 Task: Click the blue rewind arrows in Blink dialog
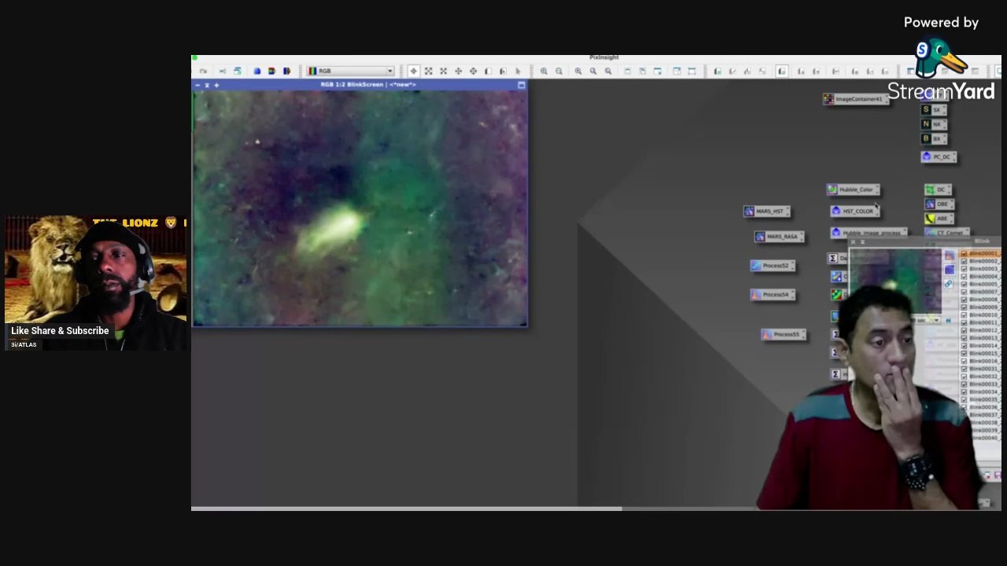pos(948,321)
